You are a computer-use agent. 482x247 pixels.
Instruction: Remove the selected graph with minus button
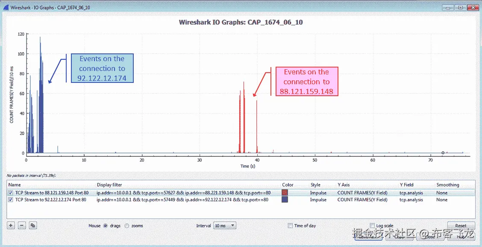(22, 226)
